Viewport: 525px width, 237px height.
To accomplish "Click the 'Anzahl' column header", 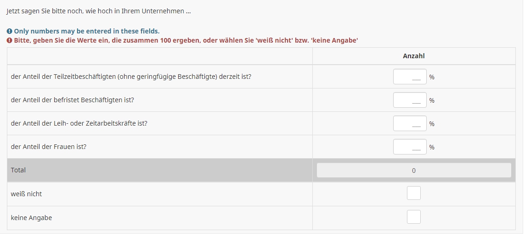I will point(413,56).
